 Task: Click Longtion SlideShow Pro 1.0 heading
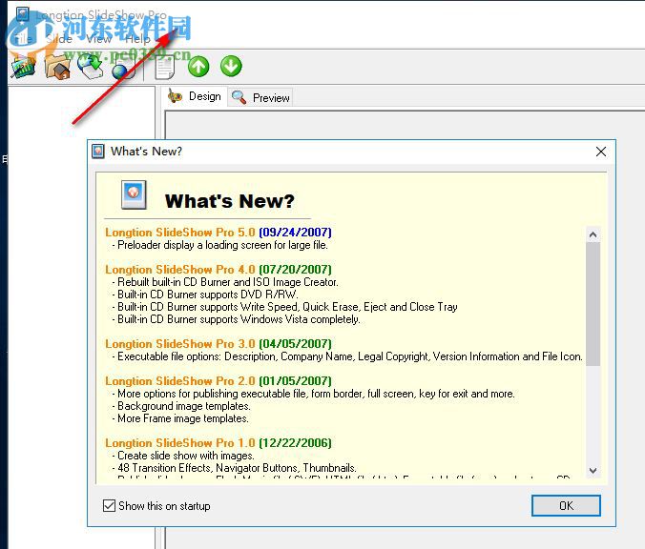pyautogui.click(x=218, y=443)
